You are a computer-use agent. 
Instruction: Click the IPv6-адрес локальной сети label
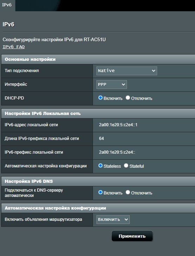[x=31, y=125]
